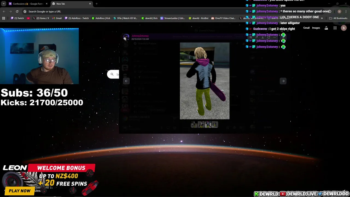Open Search Labs flask icon
The height and width of the screenshot is (197, 350).
point(326,28)
